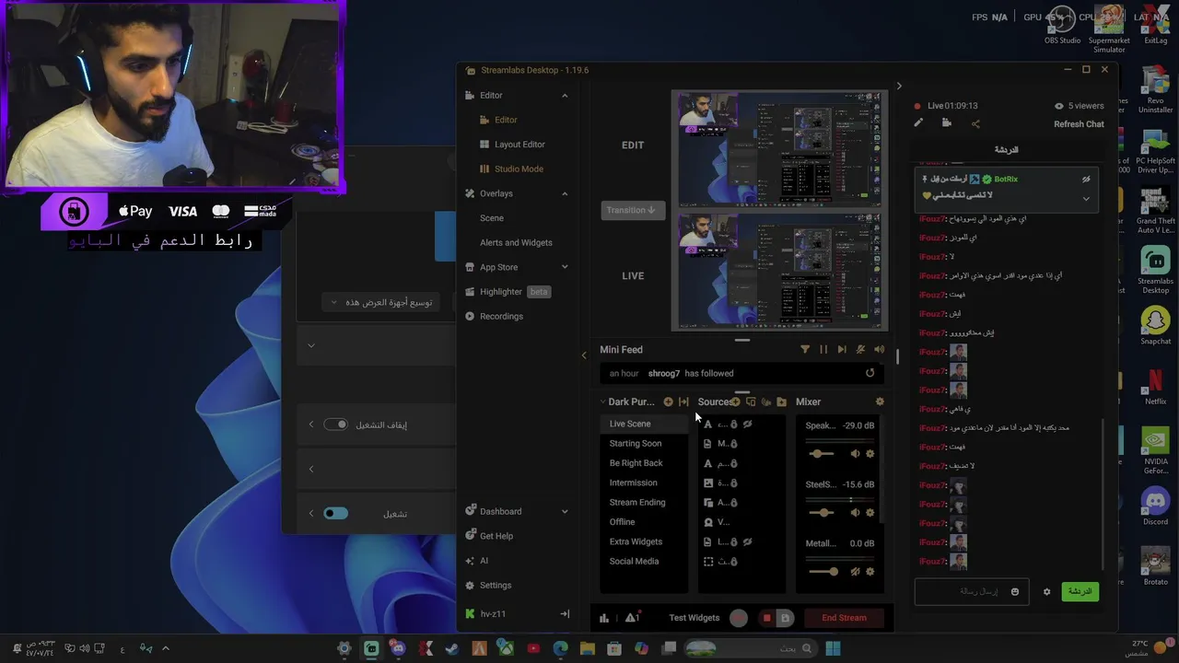Open Mini Feed filter icon
The image size is (1179, 663).
[805, 350]
